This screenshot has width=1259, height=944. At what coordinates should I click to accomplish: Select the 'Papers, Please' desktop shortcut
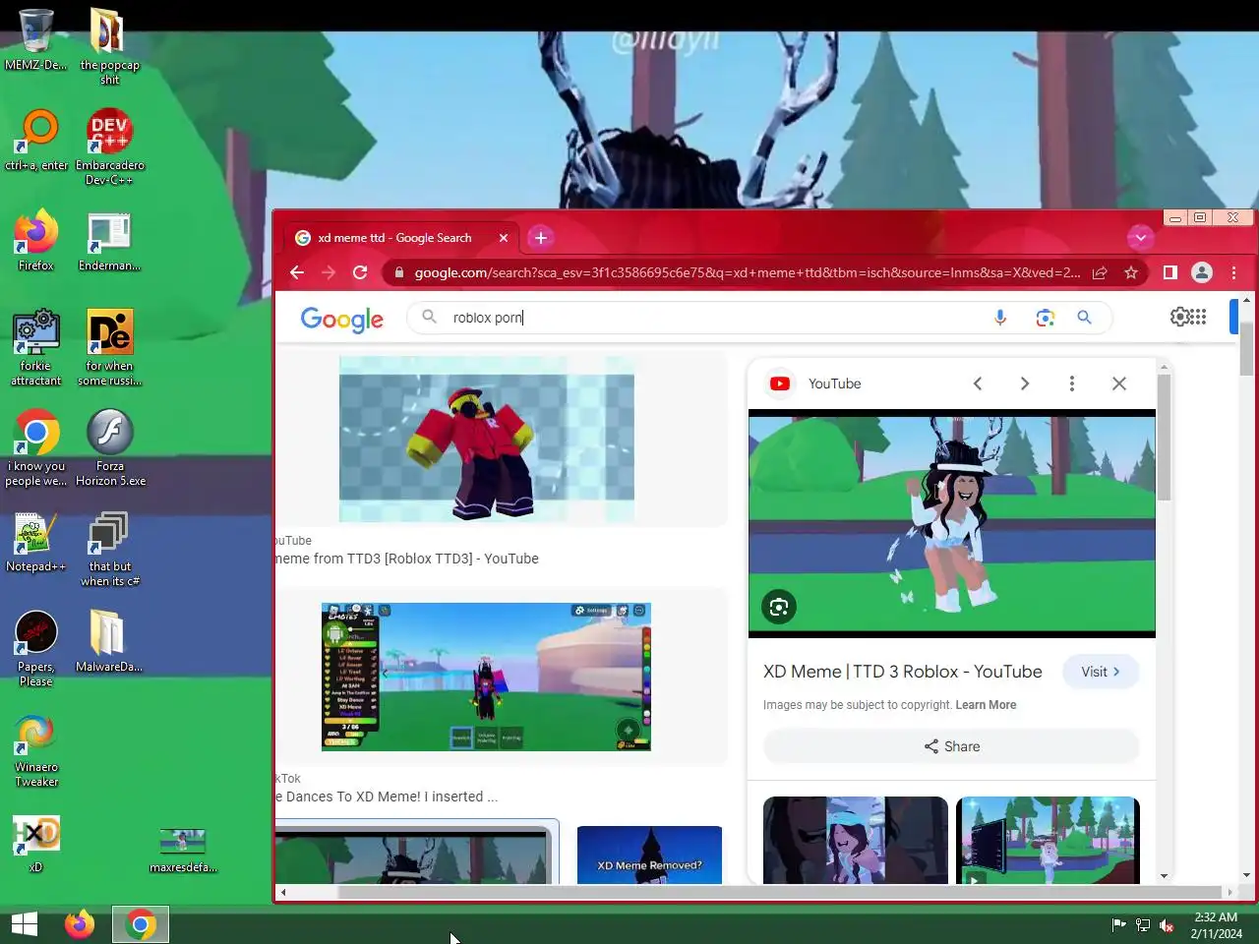tap(35, 648)
